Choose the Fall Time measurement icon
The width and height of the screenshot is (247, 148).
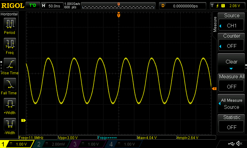point(10,84)
